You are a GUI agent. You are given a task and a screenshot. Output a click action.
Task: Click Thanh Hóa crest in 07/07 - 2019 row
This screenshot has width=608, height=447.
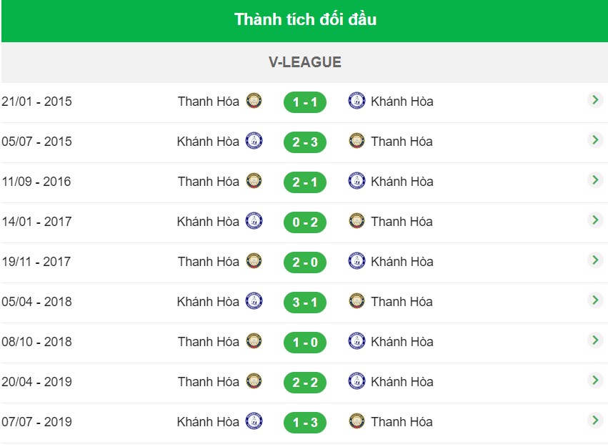pos(357,421)
